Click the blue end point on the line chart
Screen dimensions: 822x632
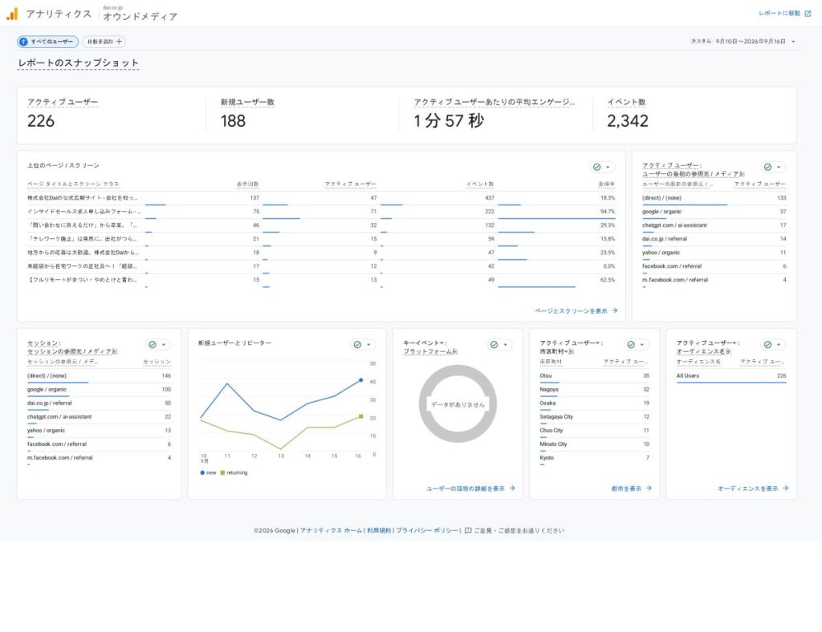(360, 380)
